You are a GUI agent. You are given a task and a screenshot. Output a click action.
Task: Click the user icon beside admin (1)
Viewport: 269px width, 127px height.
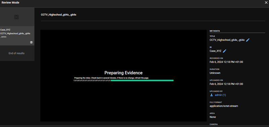click(x=211, y=95)
